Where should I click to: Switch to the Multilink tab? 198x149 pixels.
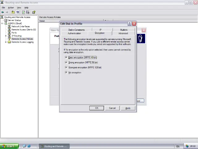click(124, 30)
